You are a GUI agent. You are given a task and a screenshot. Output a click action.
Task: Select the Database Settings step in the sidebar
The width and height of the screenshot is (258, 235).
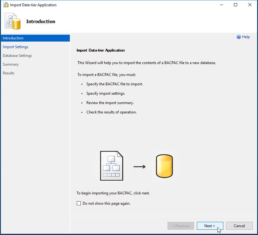click(x=17, y=56)
